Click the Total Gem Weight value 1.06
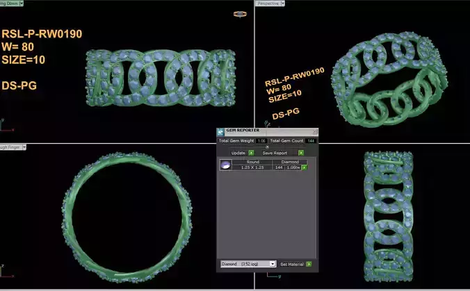Screen dimensions: 470x291 261,141
